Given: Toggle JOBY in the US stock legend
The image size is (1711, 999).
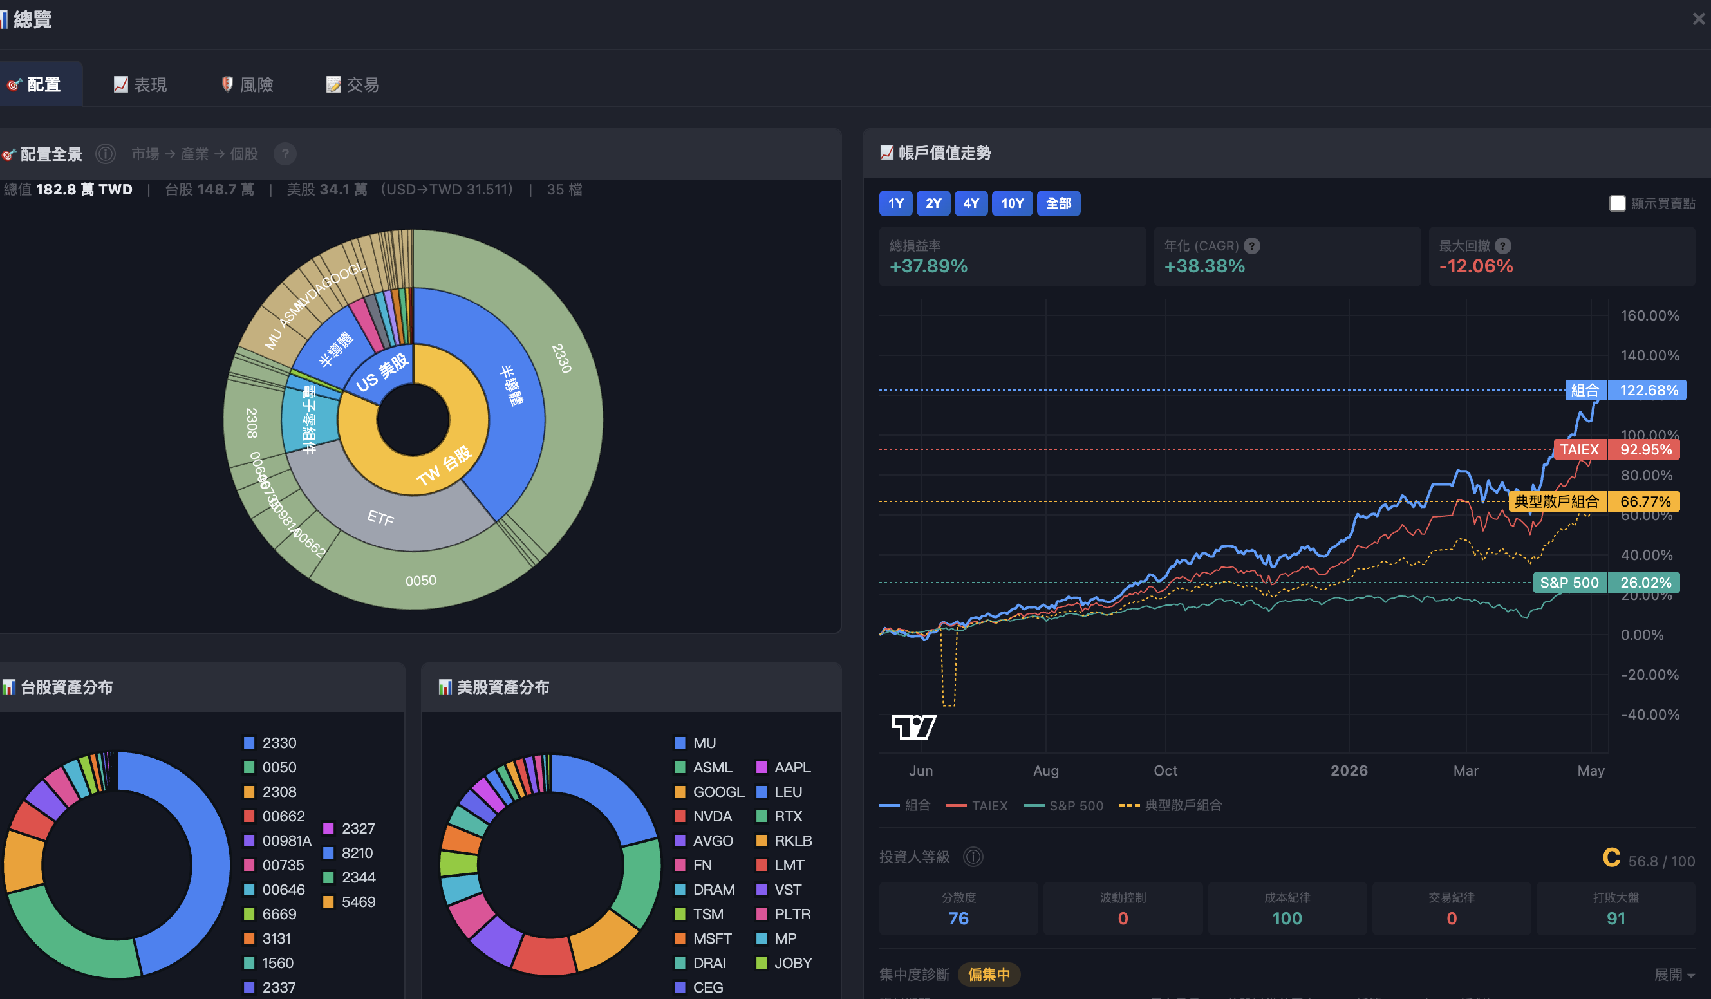Looking at the screenshot, I should click(784, 963).
